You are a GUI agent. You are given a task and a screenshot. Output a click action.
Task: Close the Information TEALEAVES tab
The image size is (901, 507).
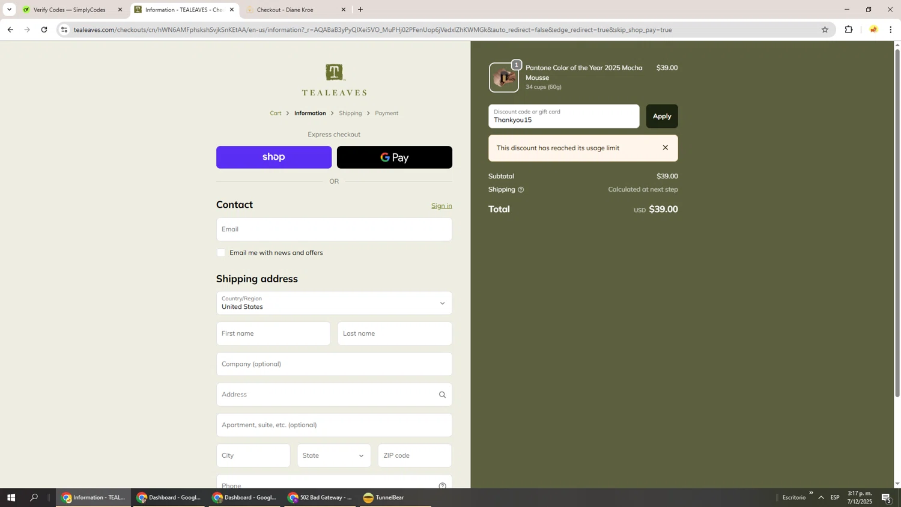coord(232,10)
